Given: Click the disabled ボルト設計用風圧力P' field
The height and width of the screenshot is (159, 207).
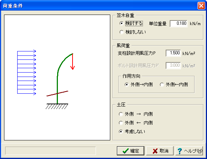Looking at the screenshot, I should click(x=173, y=65).
